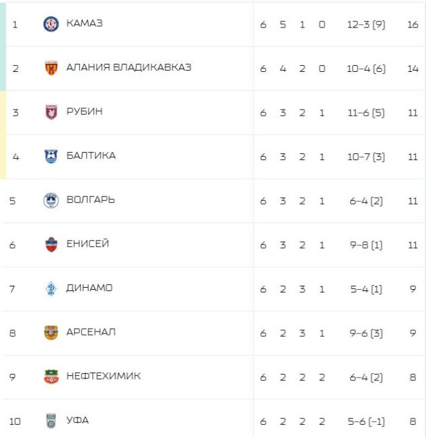Open the БАЛТИКА team page link
426x437 pixels.
pos(91,156)
